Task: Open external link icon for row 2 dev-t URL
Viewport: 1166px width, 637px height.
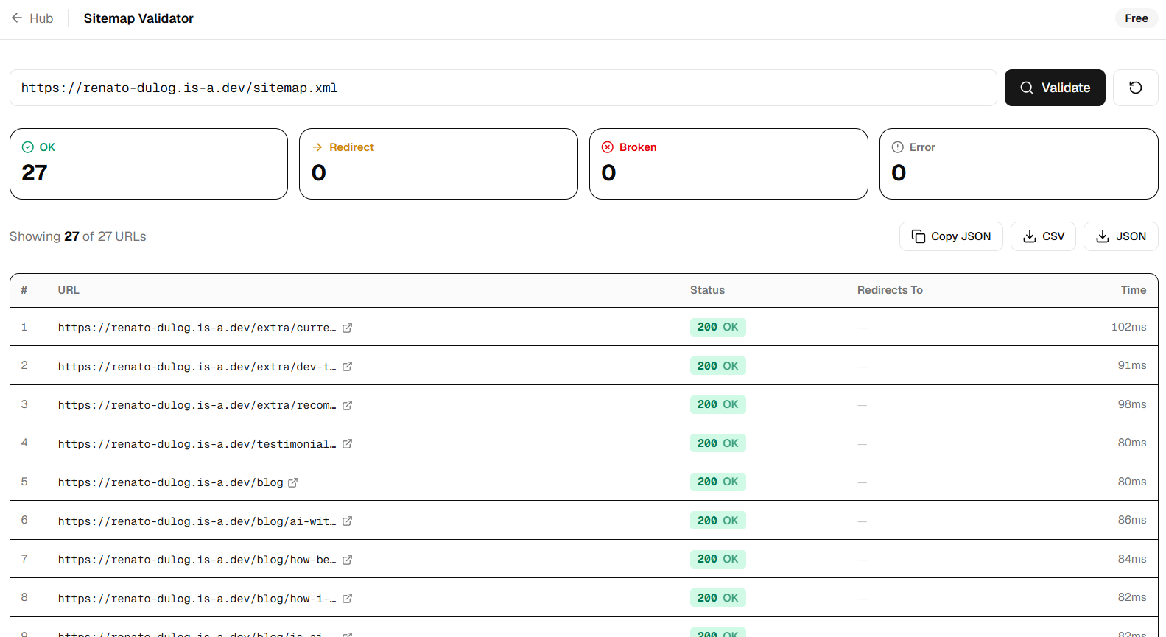Action: pyautogui.click(x=347, y=366)
